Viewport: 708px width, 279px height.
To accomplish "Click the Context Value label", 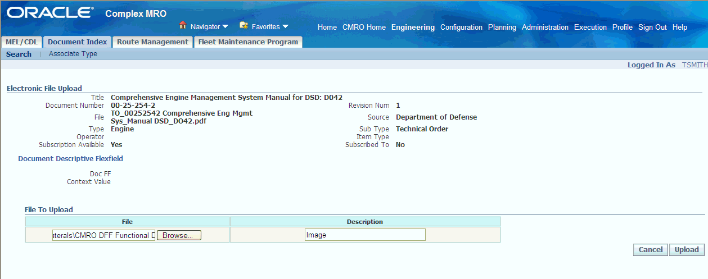I will point(89,182).
